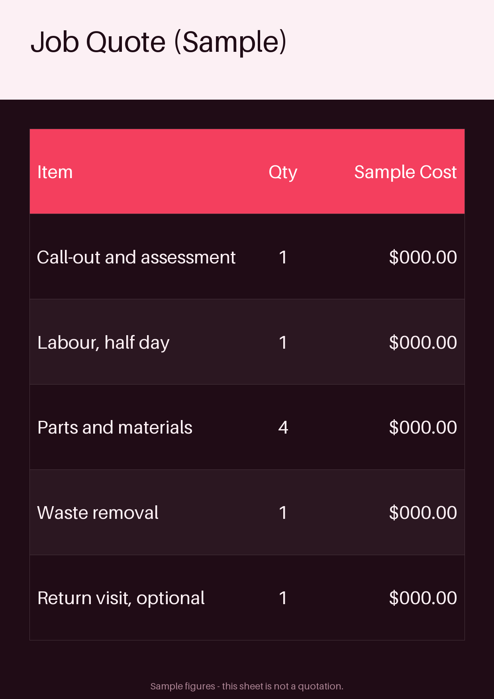Select the Labour, half day quantity cell
Image resolution: width=494 pixels, height=699 pixels.
[283, 342]
